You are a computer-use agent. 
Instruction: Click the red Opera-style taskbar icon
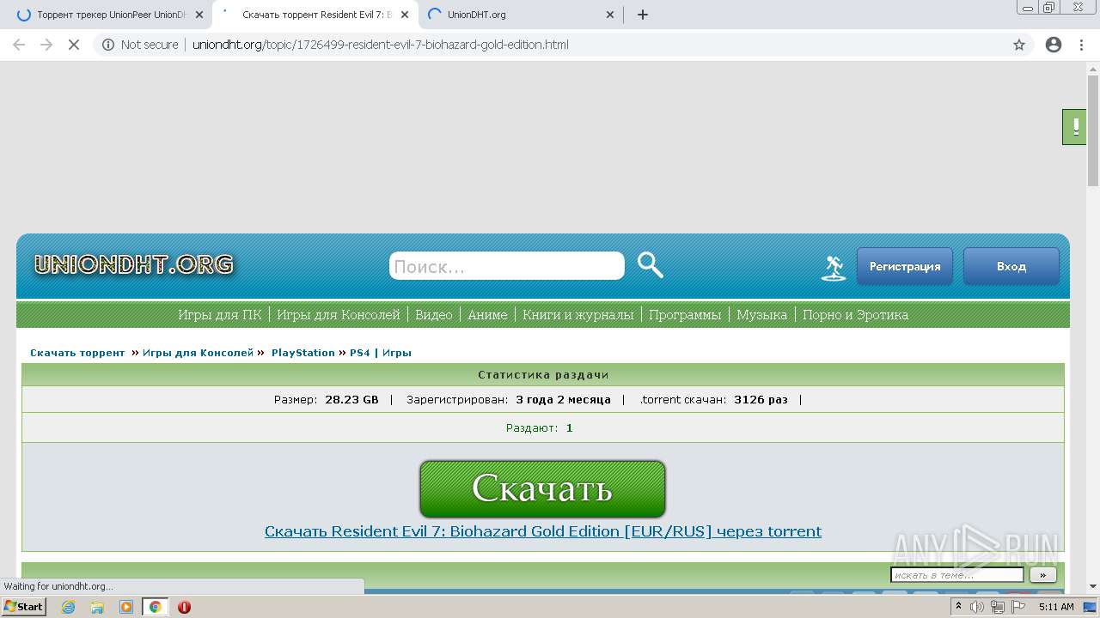tap(184, 607)
